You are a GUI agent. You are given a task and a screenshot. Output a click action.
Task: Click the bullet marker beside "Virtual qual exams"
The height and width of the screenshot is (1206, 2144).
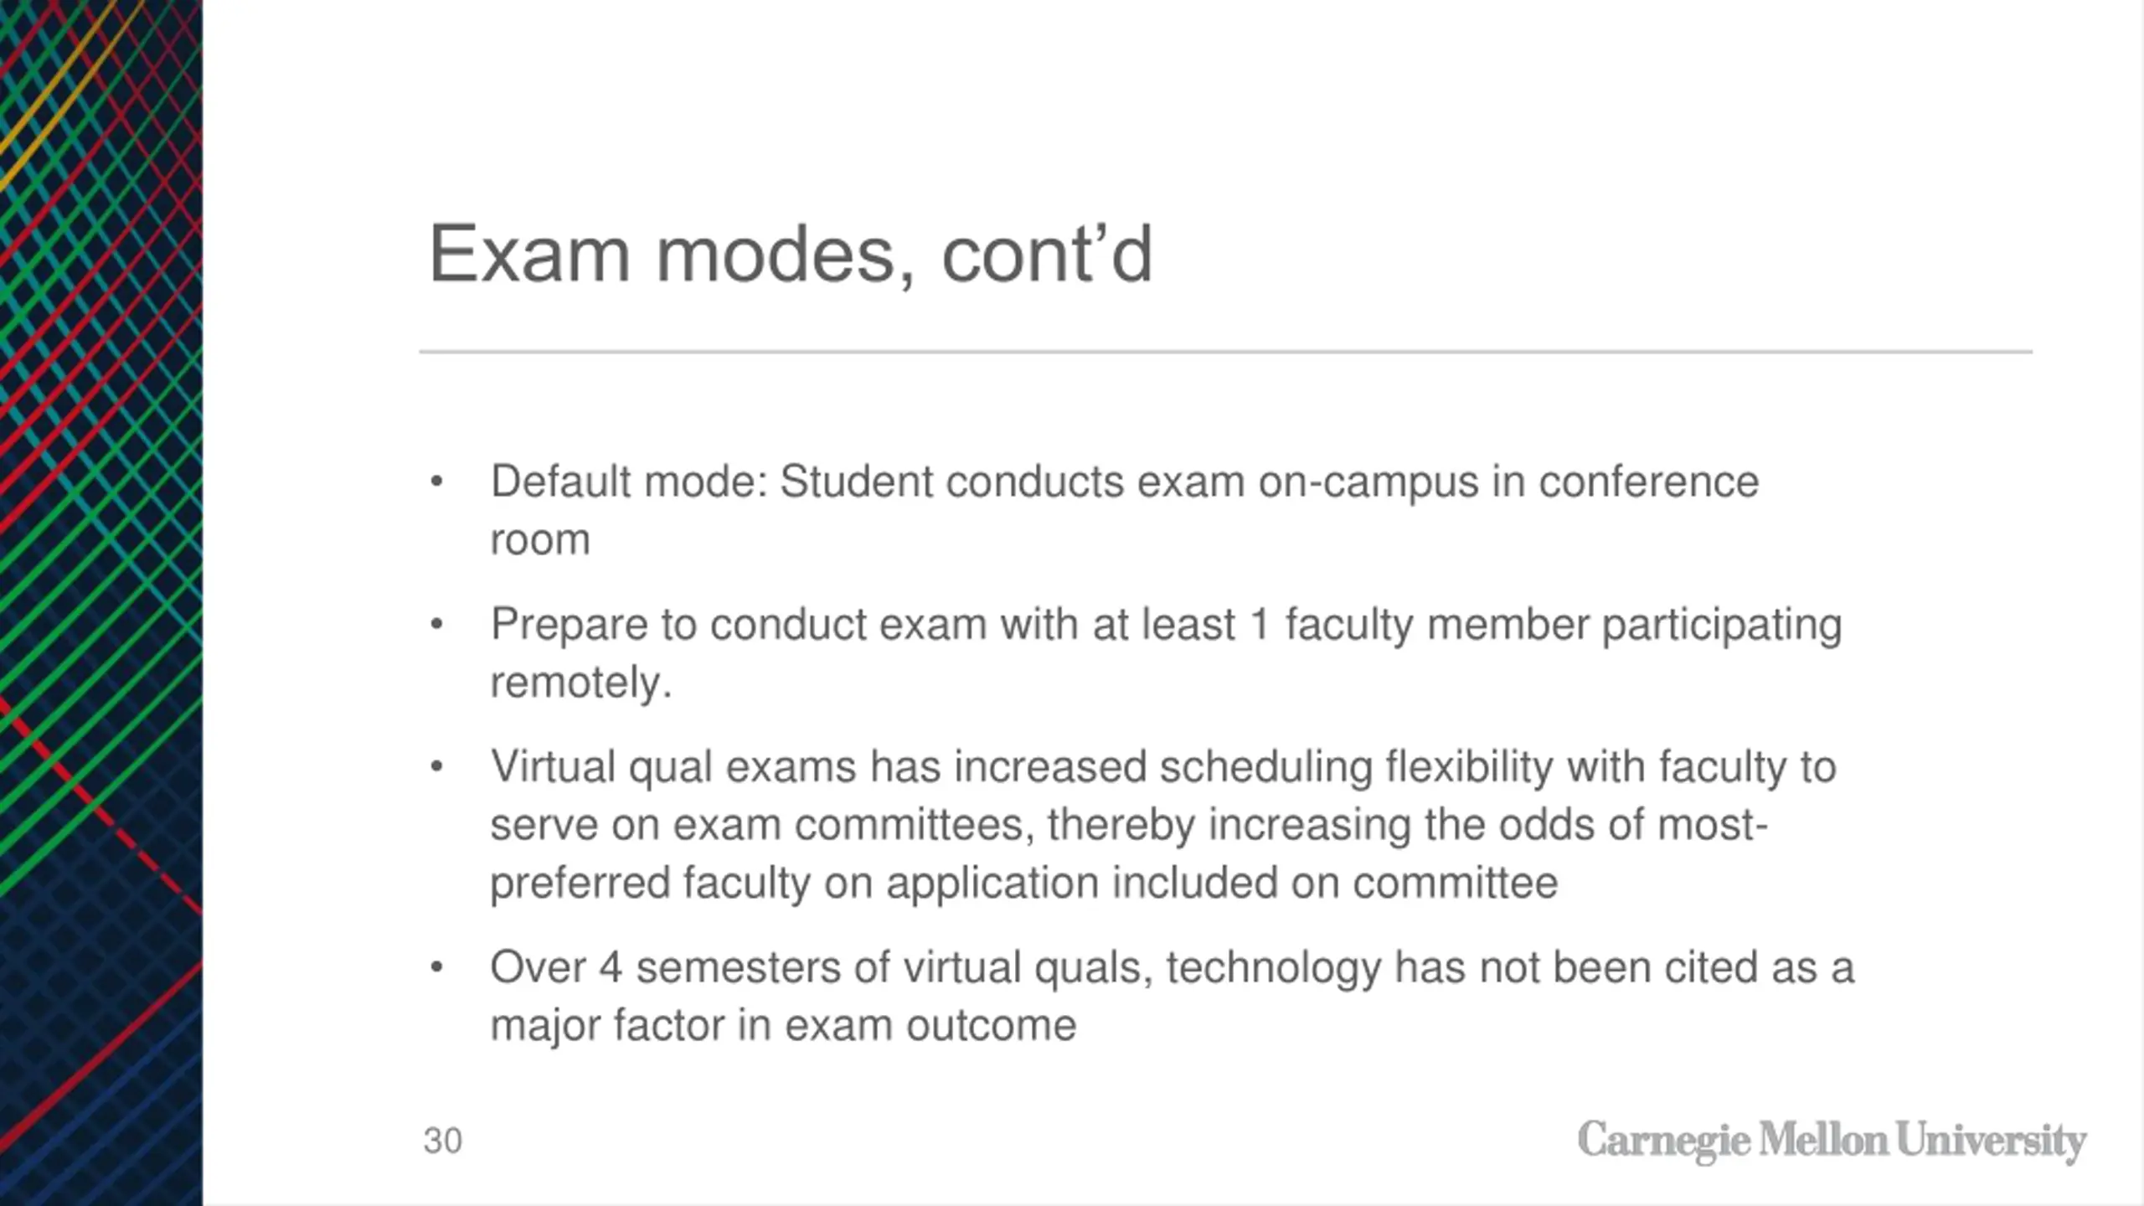[x=435, y=766]
